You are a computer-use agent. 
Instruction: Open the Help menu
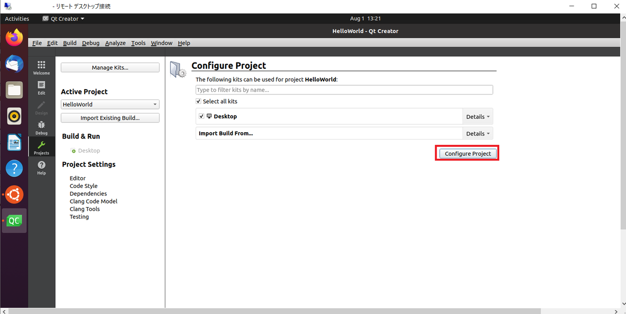pos(184,43)
